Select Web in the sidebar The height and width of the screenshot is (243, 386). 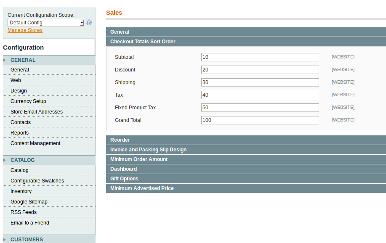[x=16, y=80]
